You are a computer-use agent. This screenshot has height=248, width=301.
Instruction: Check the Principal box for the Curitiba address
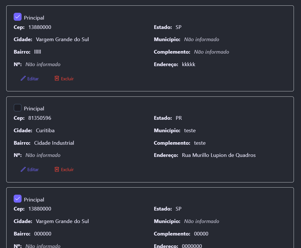click(18, 108)
